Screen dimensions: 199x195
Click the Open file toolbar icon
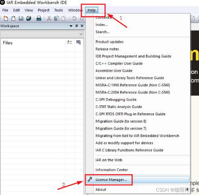coord(13,18)
